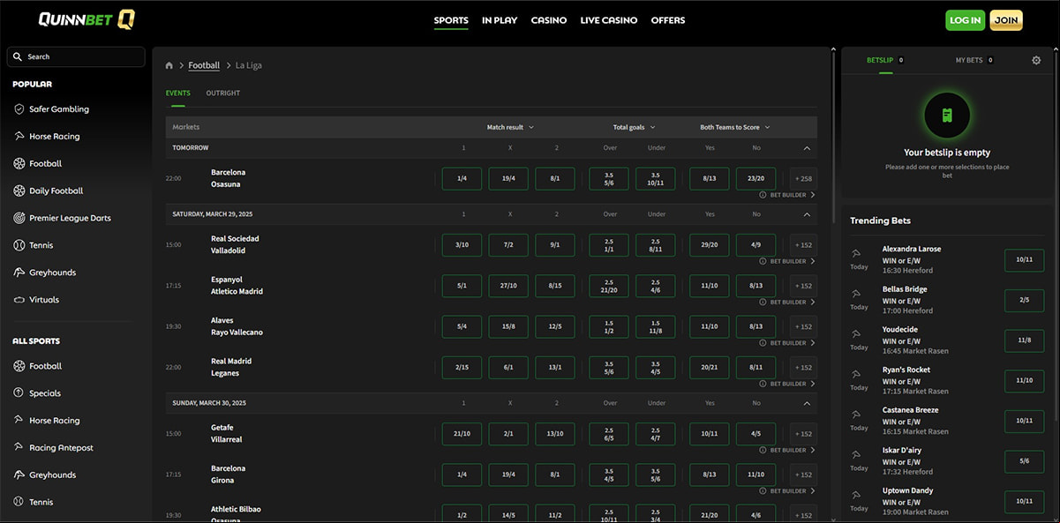Click the Daily Football icon

(19, 191)
